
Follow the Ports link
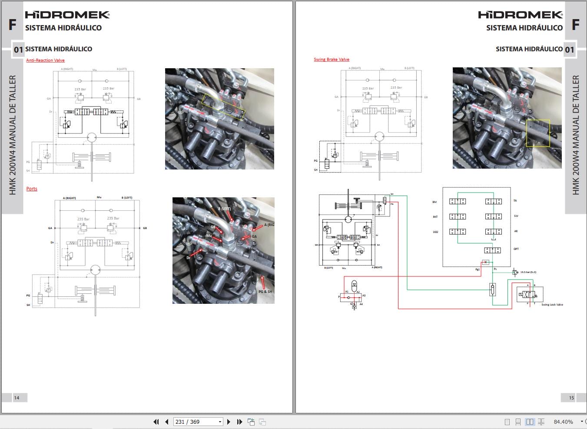coord(31,189)
